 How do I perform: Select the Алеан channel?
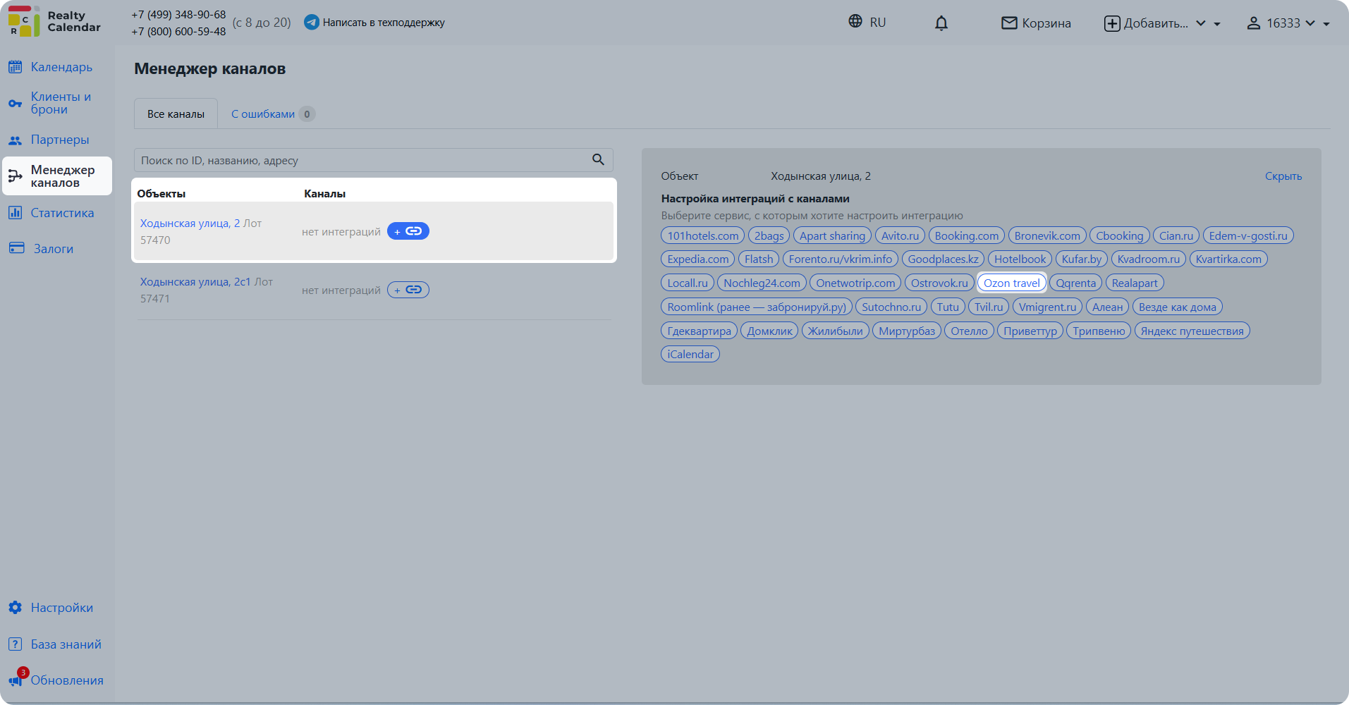[1108, 307]
